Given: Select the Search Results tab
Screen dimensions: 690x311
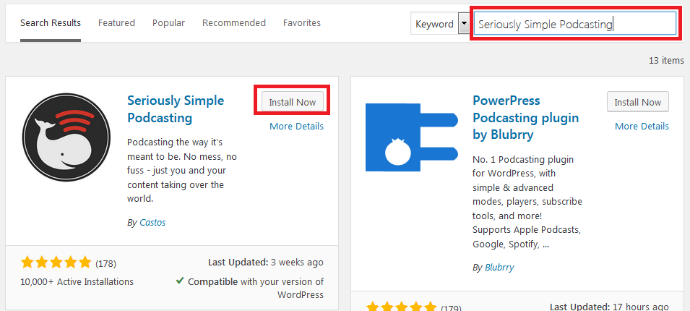Looking at the screenshot, I should 51,23.
